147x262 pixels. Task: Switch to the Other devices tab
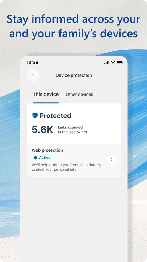click(79, 94)
